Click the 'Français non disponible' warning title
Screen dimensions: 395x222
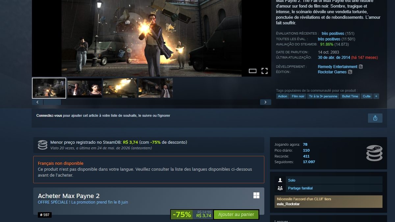61,163
